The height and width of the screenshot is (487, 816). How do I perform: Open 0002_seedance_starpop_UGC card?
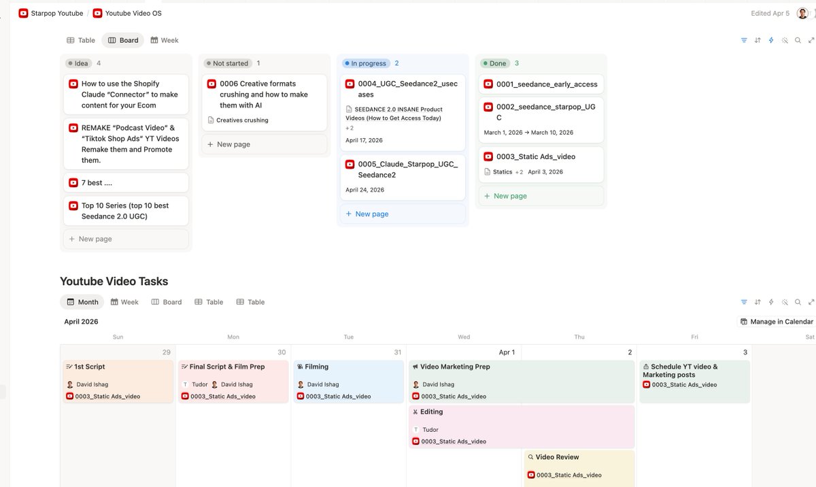point(541,120)
